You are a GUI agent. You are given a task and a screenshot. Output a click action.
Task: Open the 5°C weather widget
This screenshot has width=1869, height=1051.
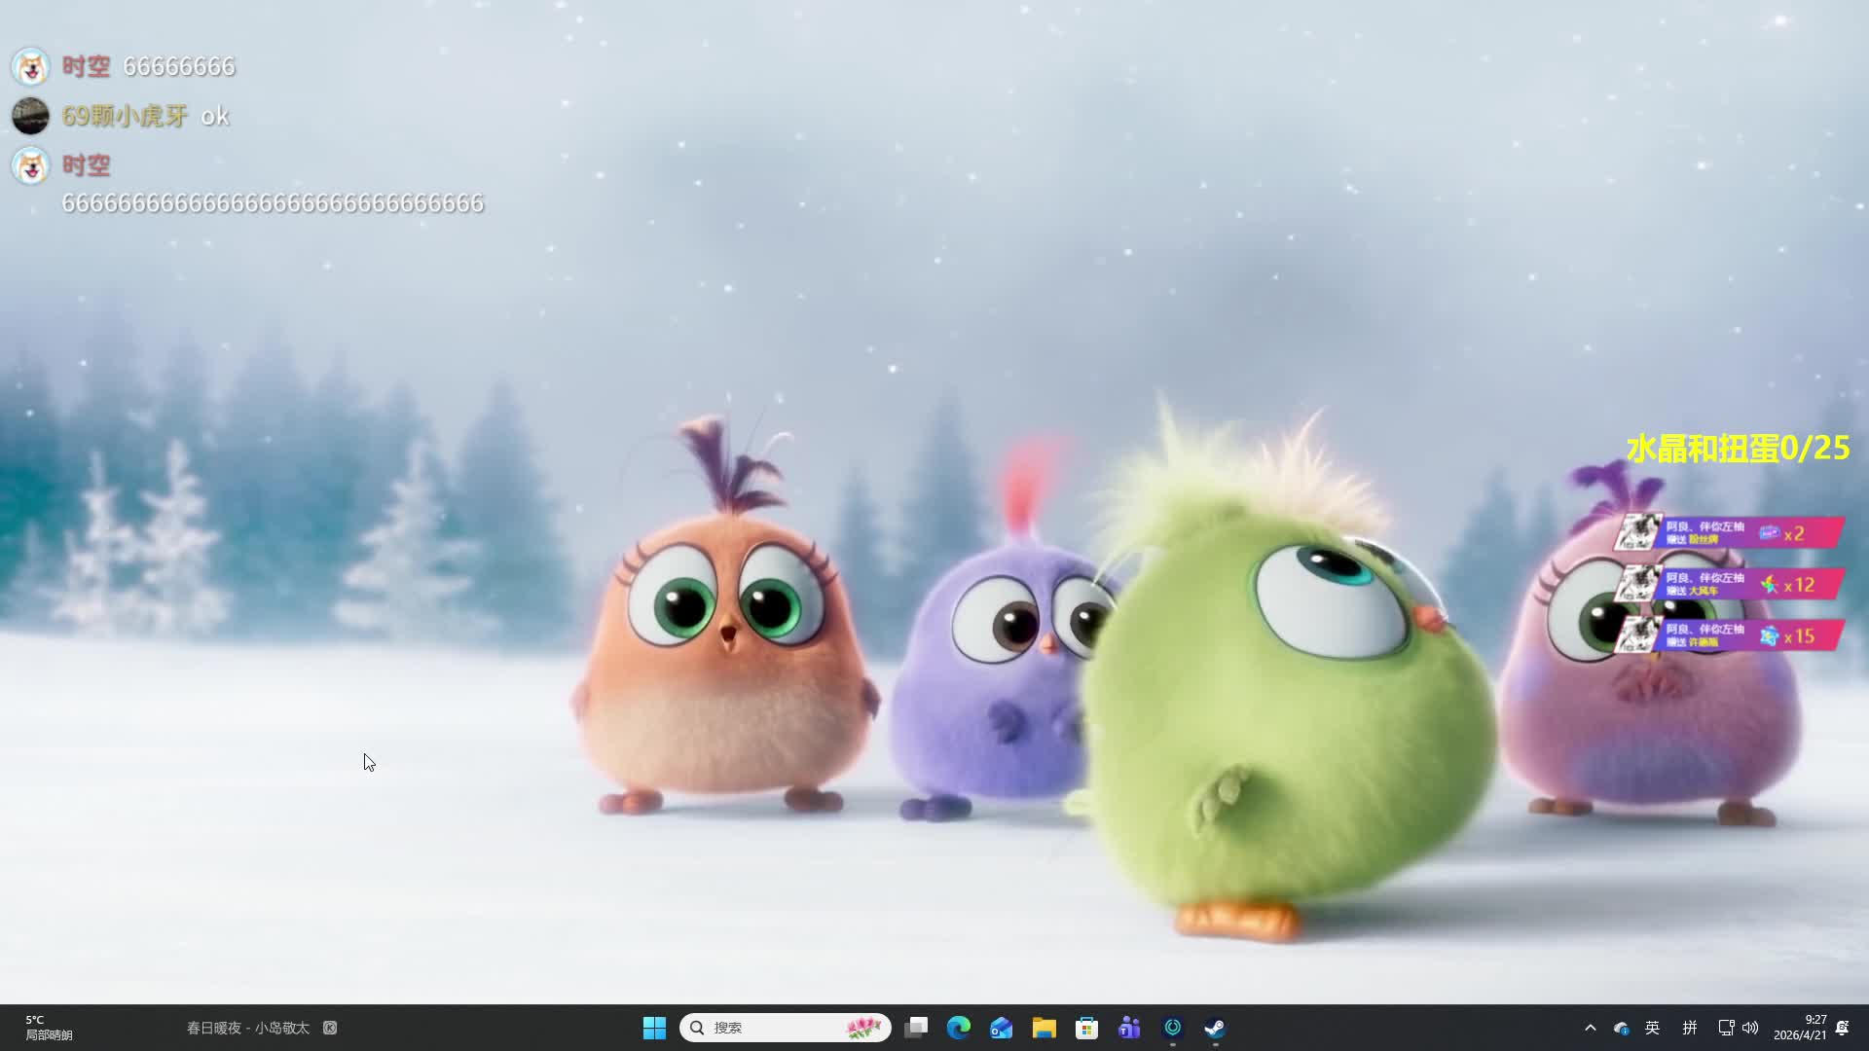pos(49,1028)
